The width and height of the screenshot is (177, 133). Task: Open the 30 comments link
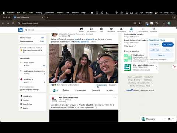(102, 85)
